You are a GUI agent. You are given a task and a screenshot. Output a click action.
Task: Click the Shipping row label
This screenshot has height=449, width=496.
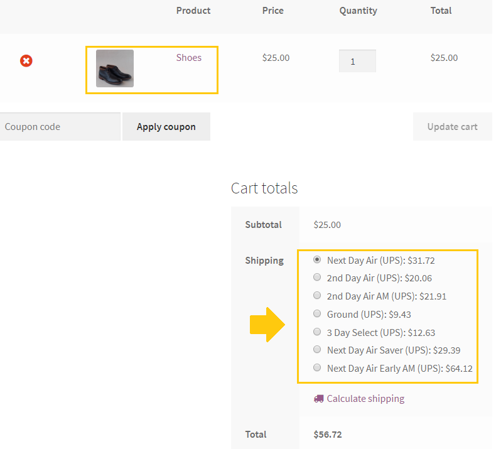click(264, 261)
